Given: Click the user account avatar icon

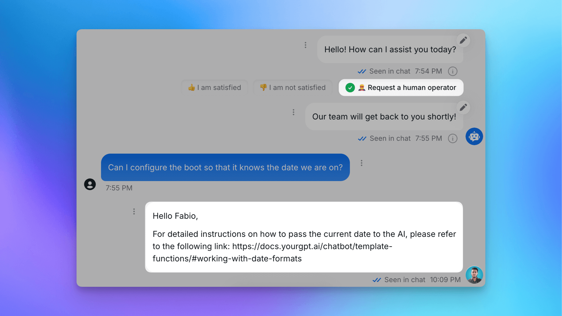Looking at the screenshot, I should pyautogui.click(x=90, y=184).
